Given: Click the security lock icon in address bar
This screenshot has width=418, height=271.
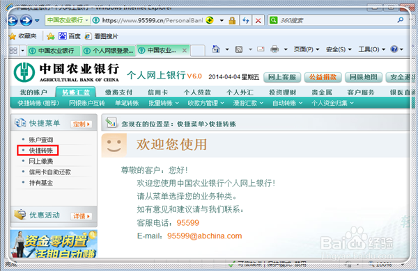Looking at the screenshot, I should coord(232,20).
